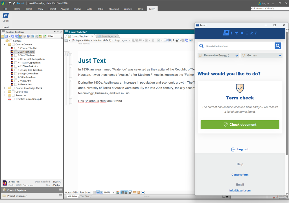The height and width of the screenshot is (203, 289).
Task: Open the Project menu
Action: (52, 9)
